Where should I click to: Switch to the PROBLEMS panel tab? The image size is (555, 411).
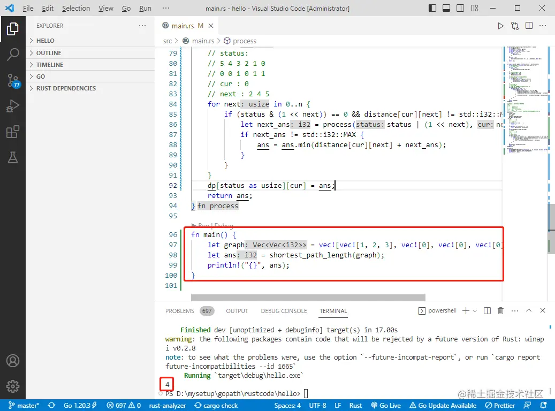179,311
